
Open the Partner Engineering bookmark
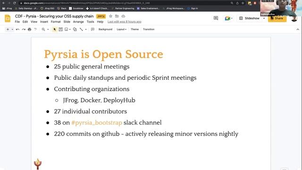click(x=123, y=8)
